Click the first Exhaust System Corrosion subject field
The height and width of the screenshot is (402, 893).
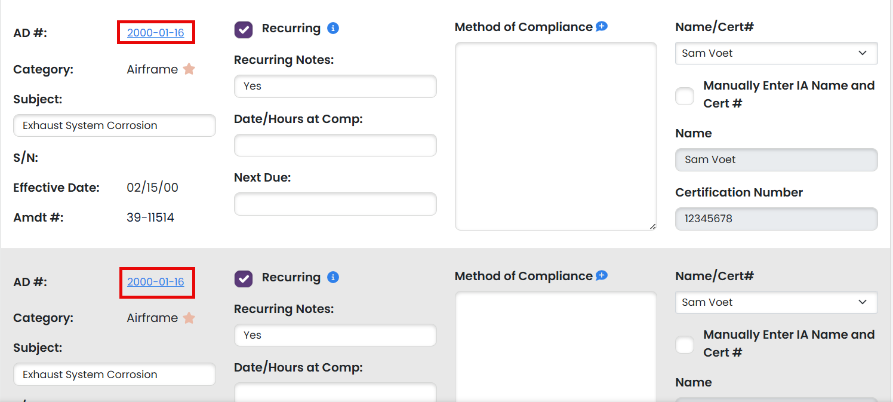pyautogui.click(x=115, y=125)
